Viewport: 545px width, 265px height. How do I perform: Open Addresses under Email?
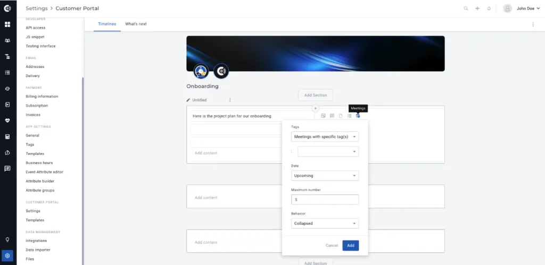click(35, 66)
